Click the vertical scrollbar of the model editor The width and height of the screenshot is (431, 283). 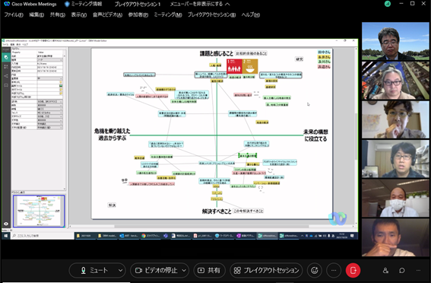357,136
